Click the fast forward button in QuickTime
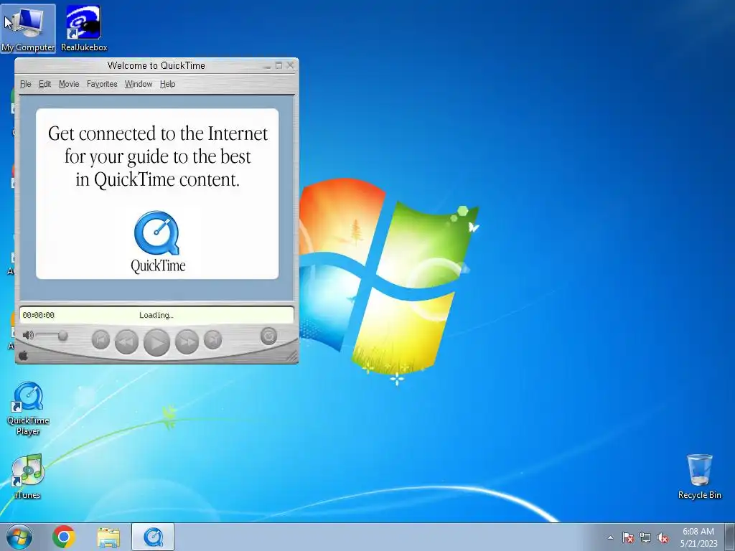Screen dimensions: 735x551 (x=187, y=342)
